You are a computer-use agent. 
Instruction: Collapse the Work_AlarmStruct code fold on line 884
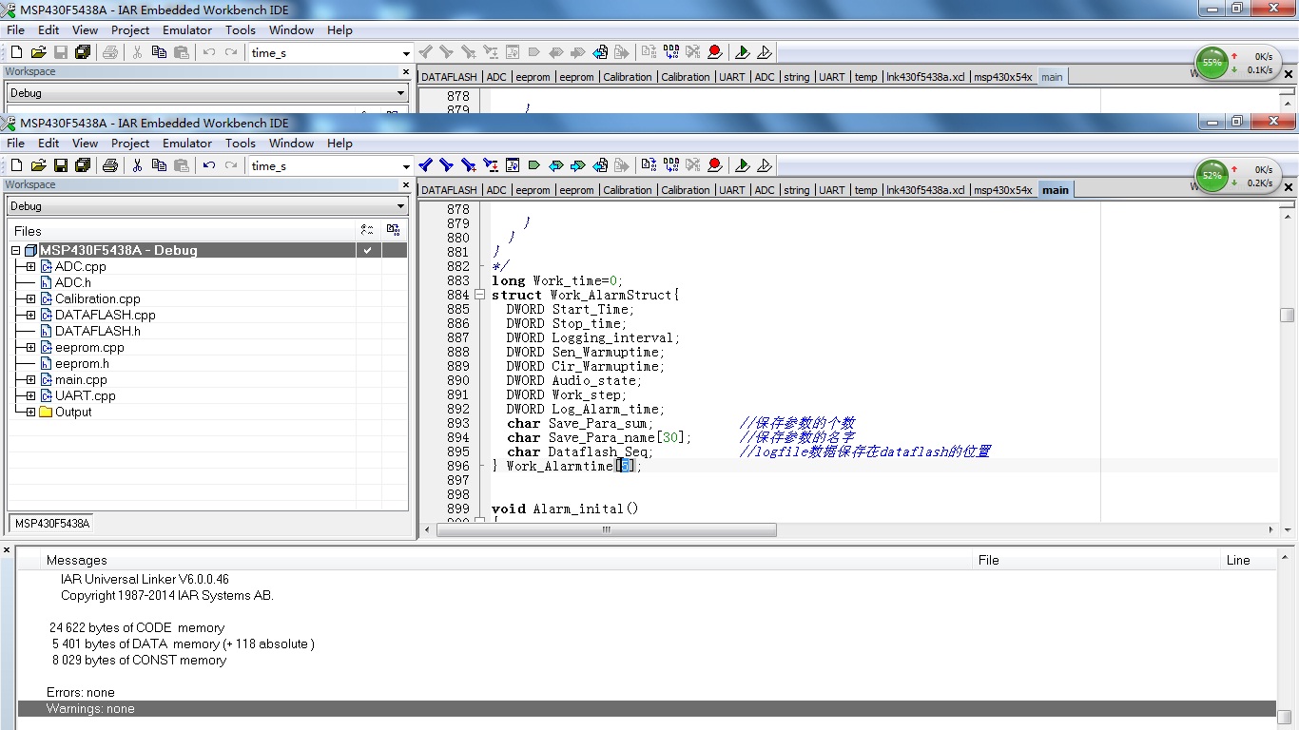(479, 295)
